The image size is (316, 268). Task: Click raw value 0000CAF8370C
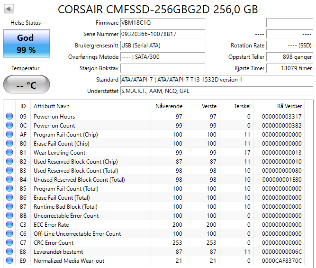[282, 261]
